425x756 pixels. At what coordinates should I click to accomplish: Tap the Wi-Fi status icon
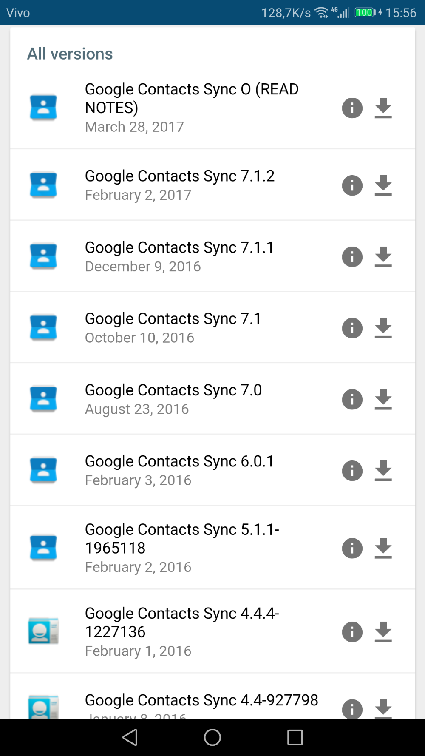click(x=321, y=13)
